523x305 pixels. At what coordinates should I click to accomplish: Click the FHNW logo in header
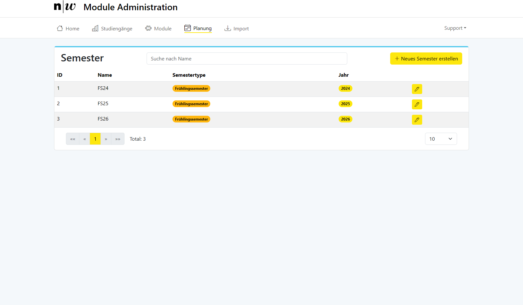tap(65, 7)
